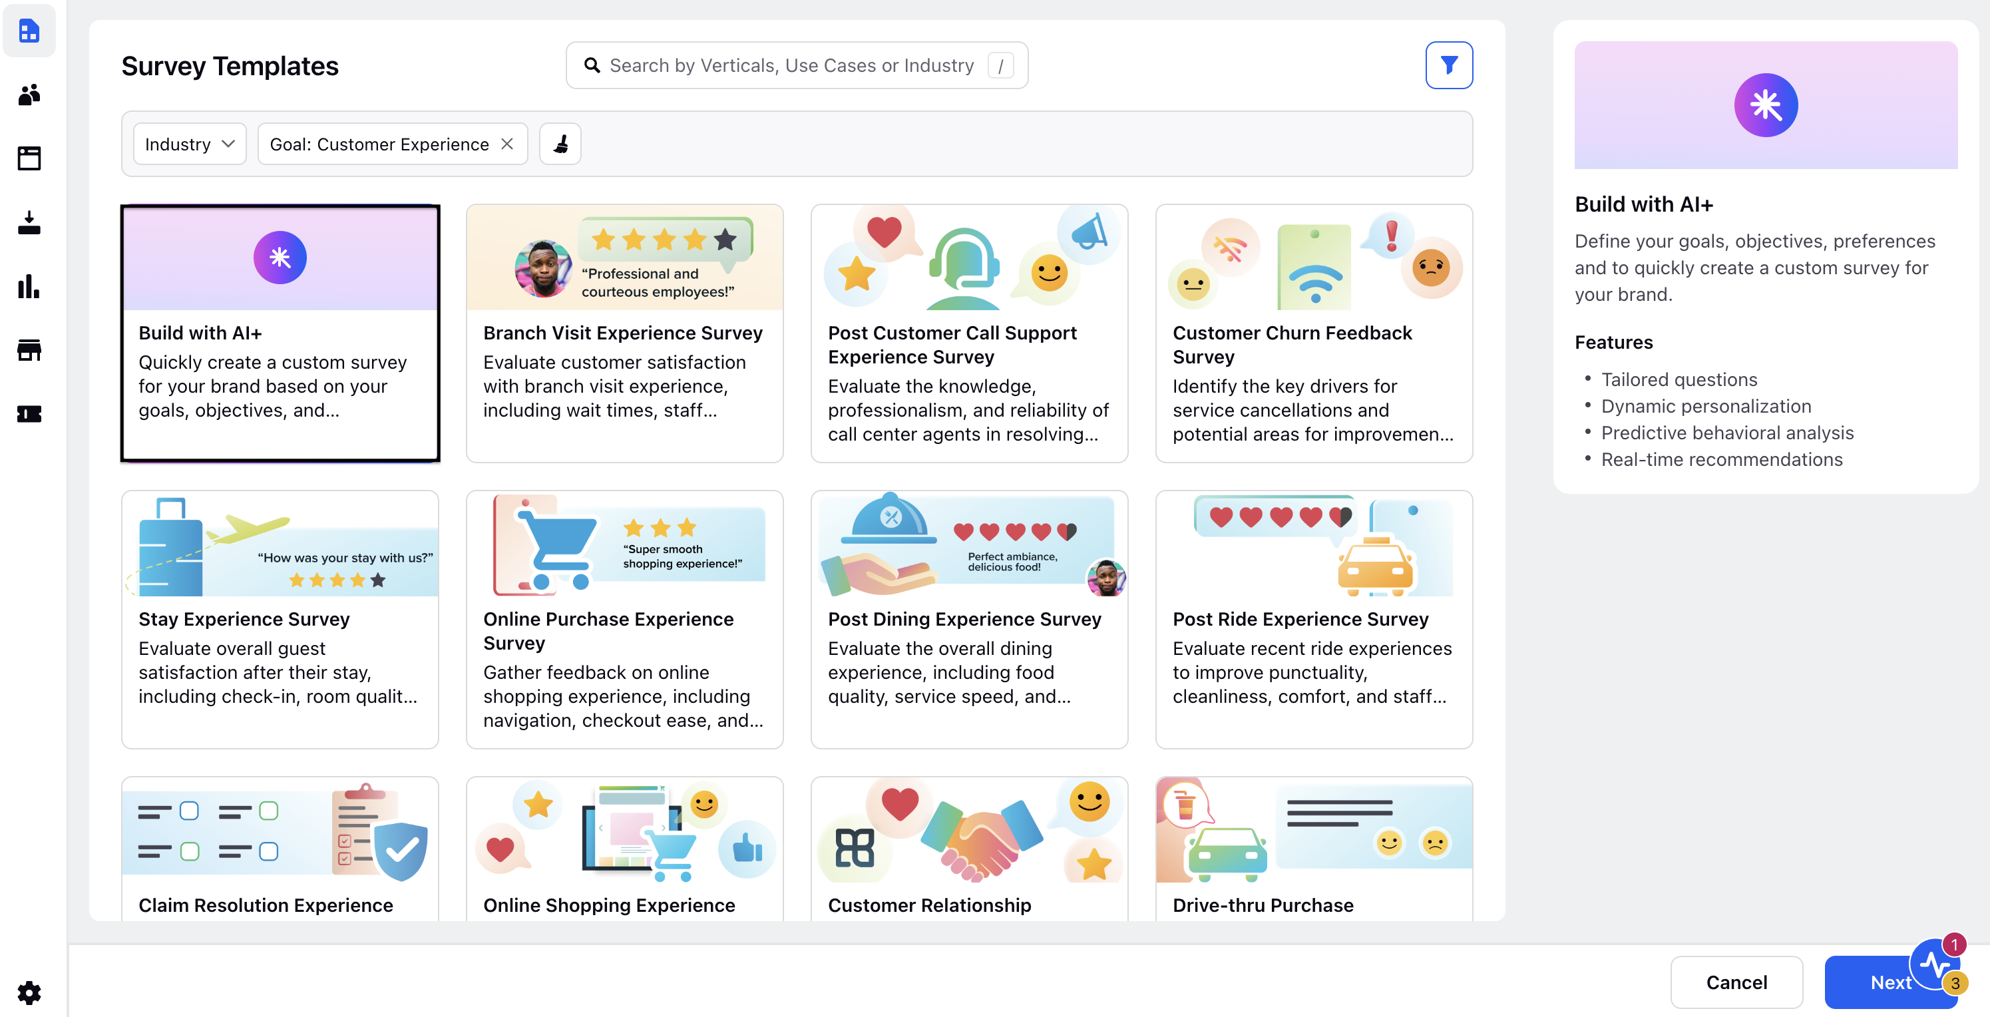Click the Next button

pyautogui.click(x=1890, y=982)
